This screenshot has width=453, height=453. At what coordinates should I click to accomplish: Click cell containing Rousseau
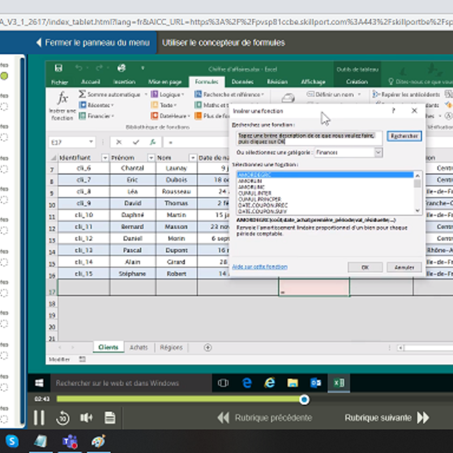(x=176, y=191)
